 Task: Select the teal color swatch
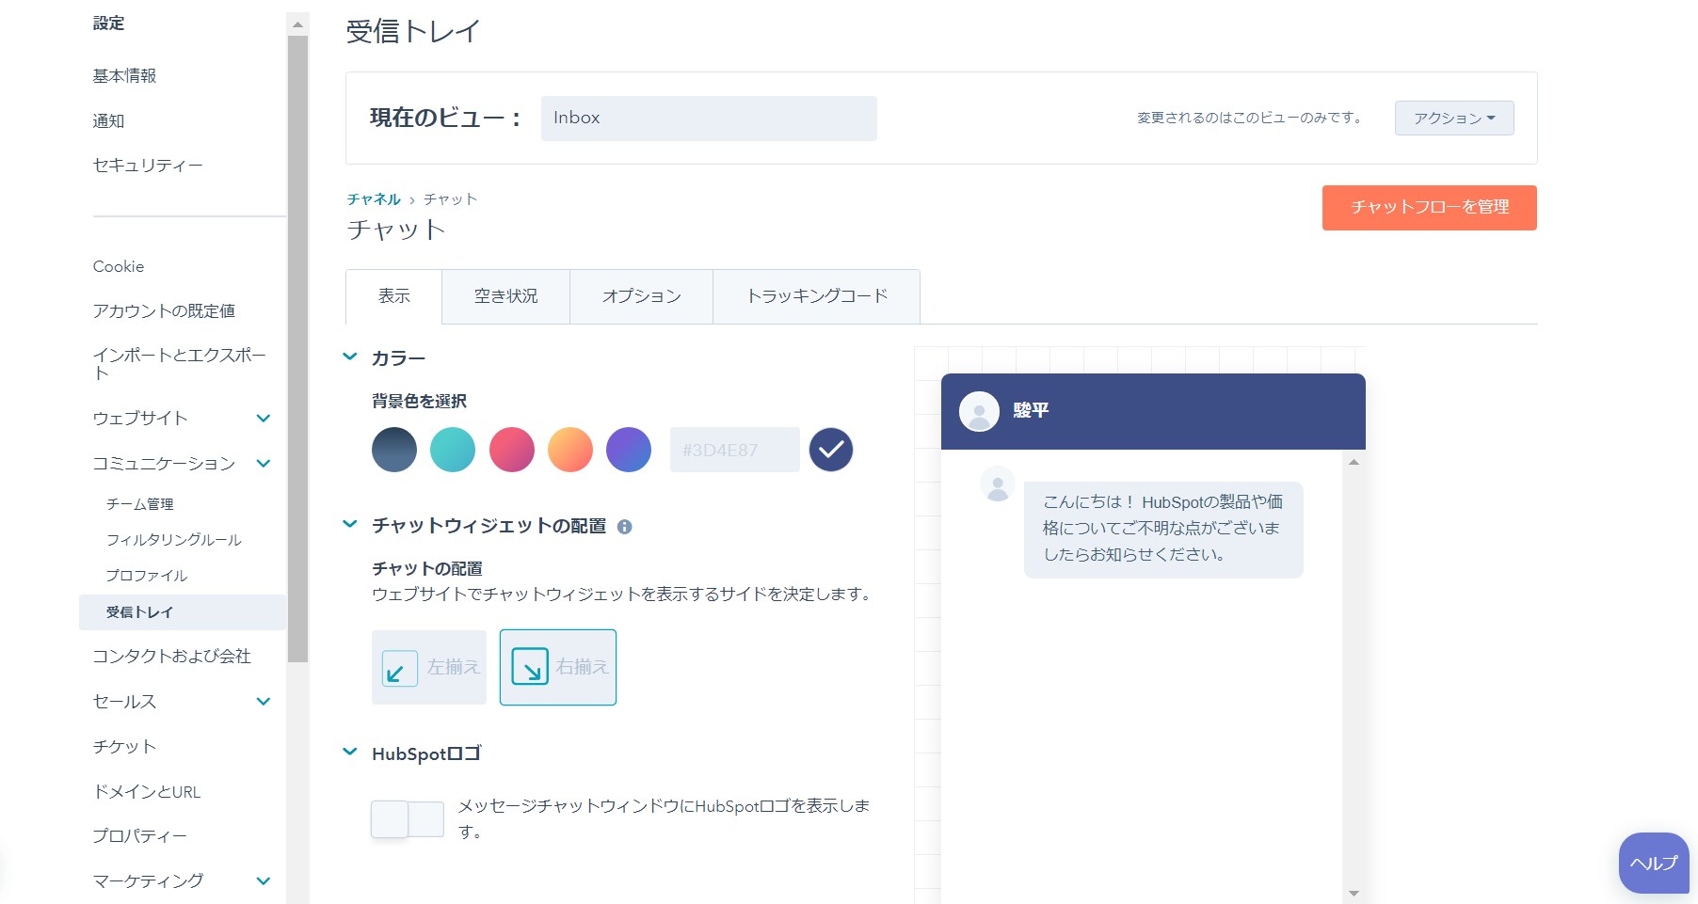(453, 450)
